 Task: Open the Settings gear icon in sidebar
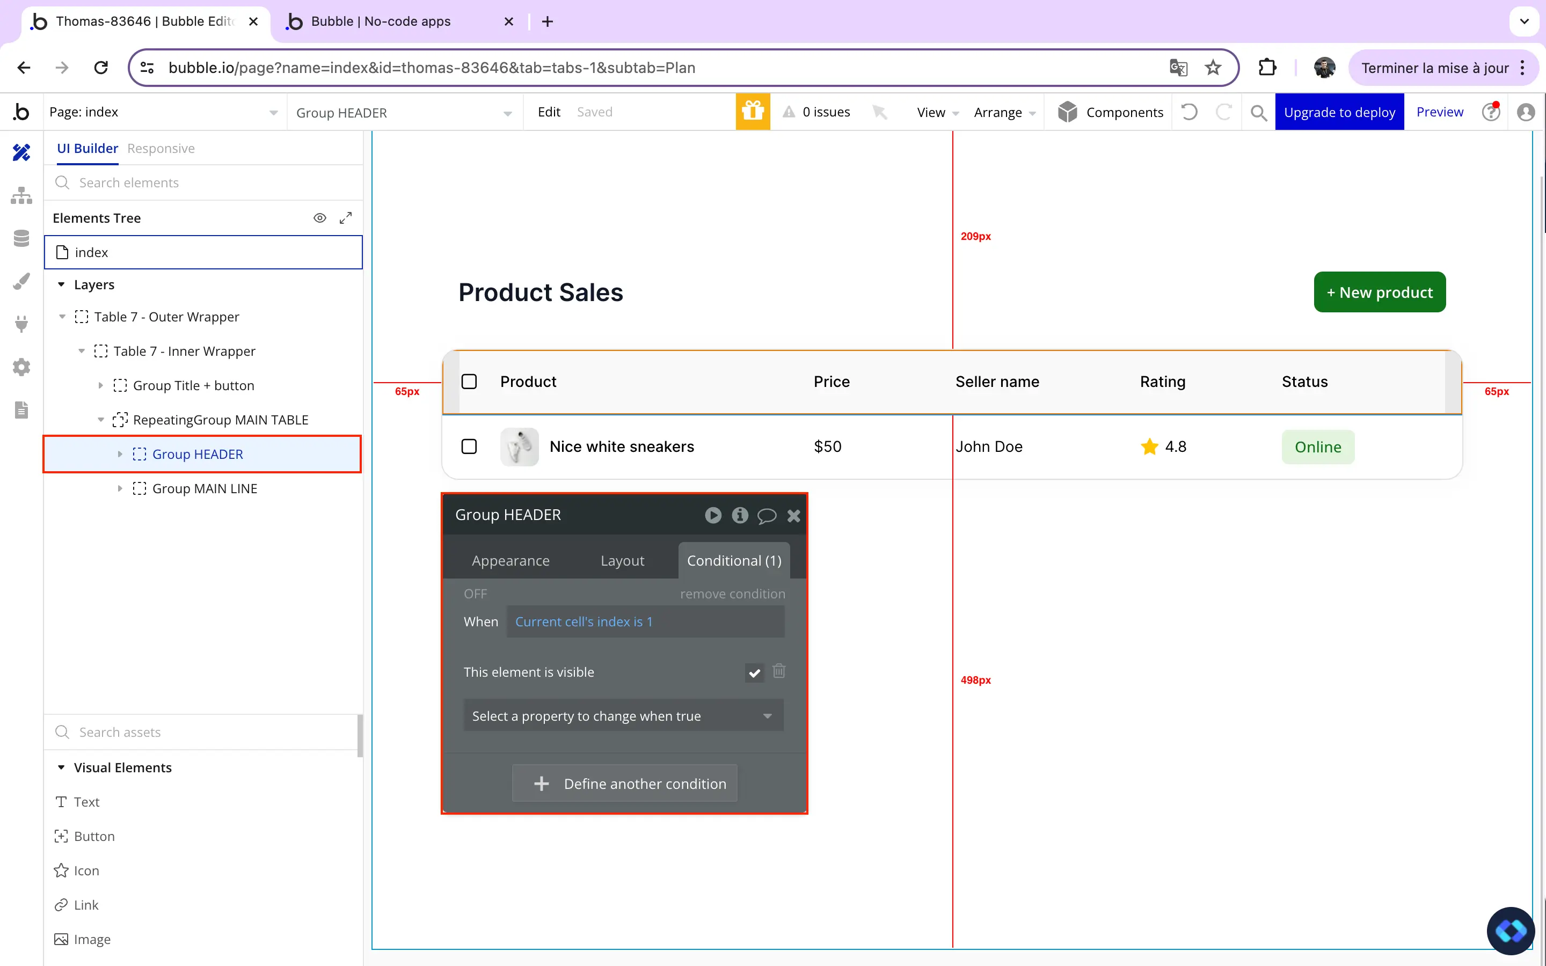pos(21,367)
